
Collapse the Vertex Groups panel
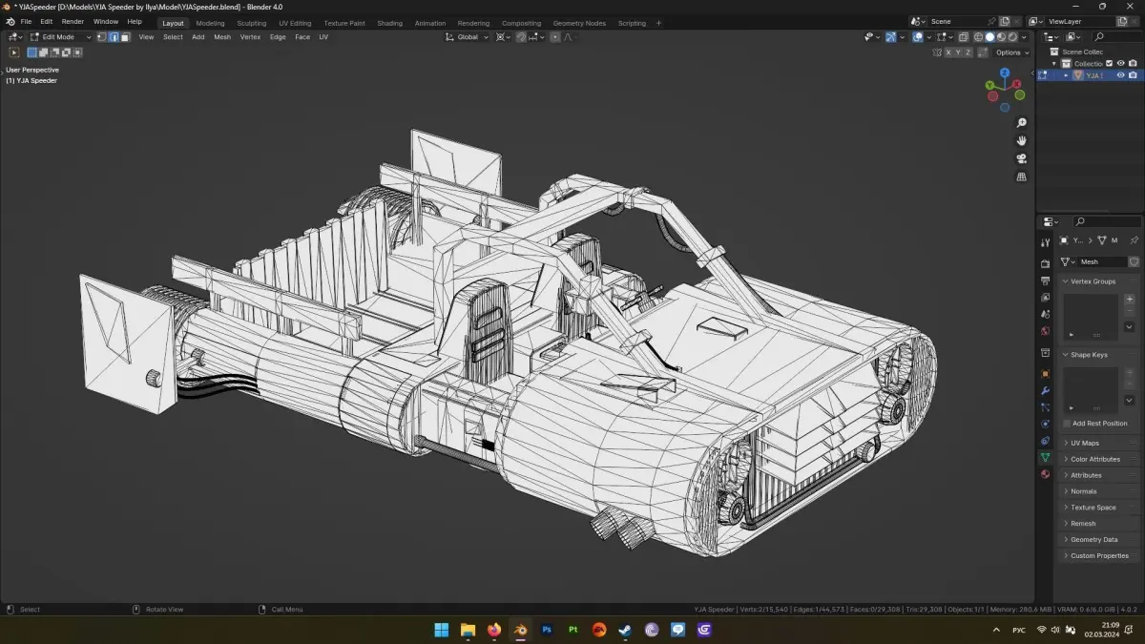[1093, 281]
